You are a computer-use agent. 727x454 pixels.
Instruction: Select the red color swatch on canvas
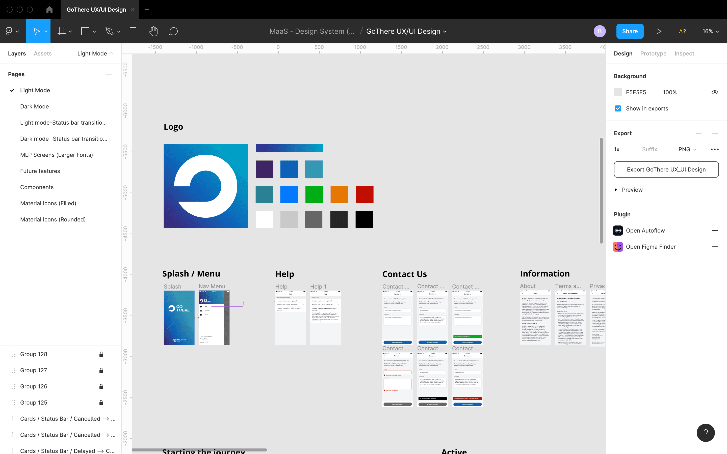[365, 194]
